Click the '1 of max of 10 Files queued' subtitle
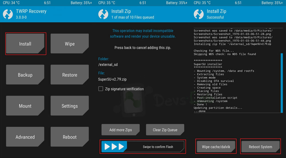Viewport: 286px width, 158px height. [133, 17]
